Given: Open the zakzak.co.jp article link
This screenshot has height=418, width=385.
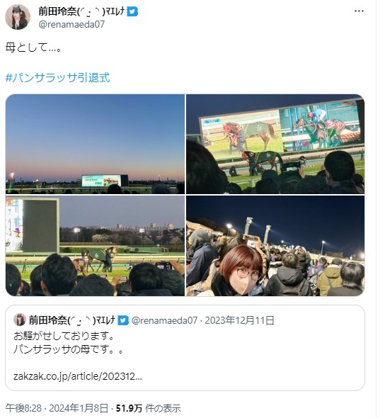Looking at the screenshot, I should 78,376.
